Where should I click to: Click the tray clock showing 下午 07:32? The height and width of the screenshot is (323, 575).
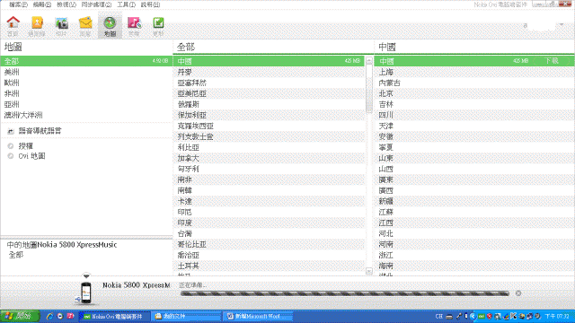(x=557, y=316)
